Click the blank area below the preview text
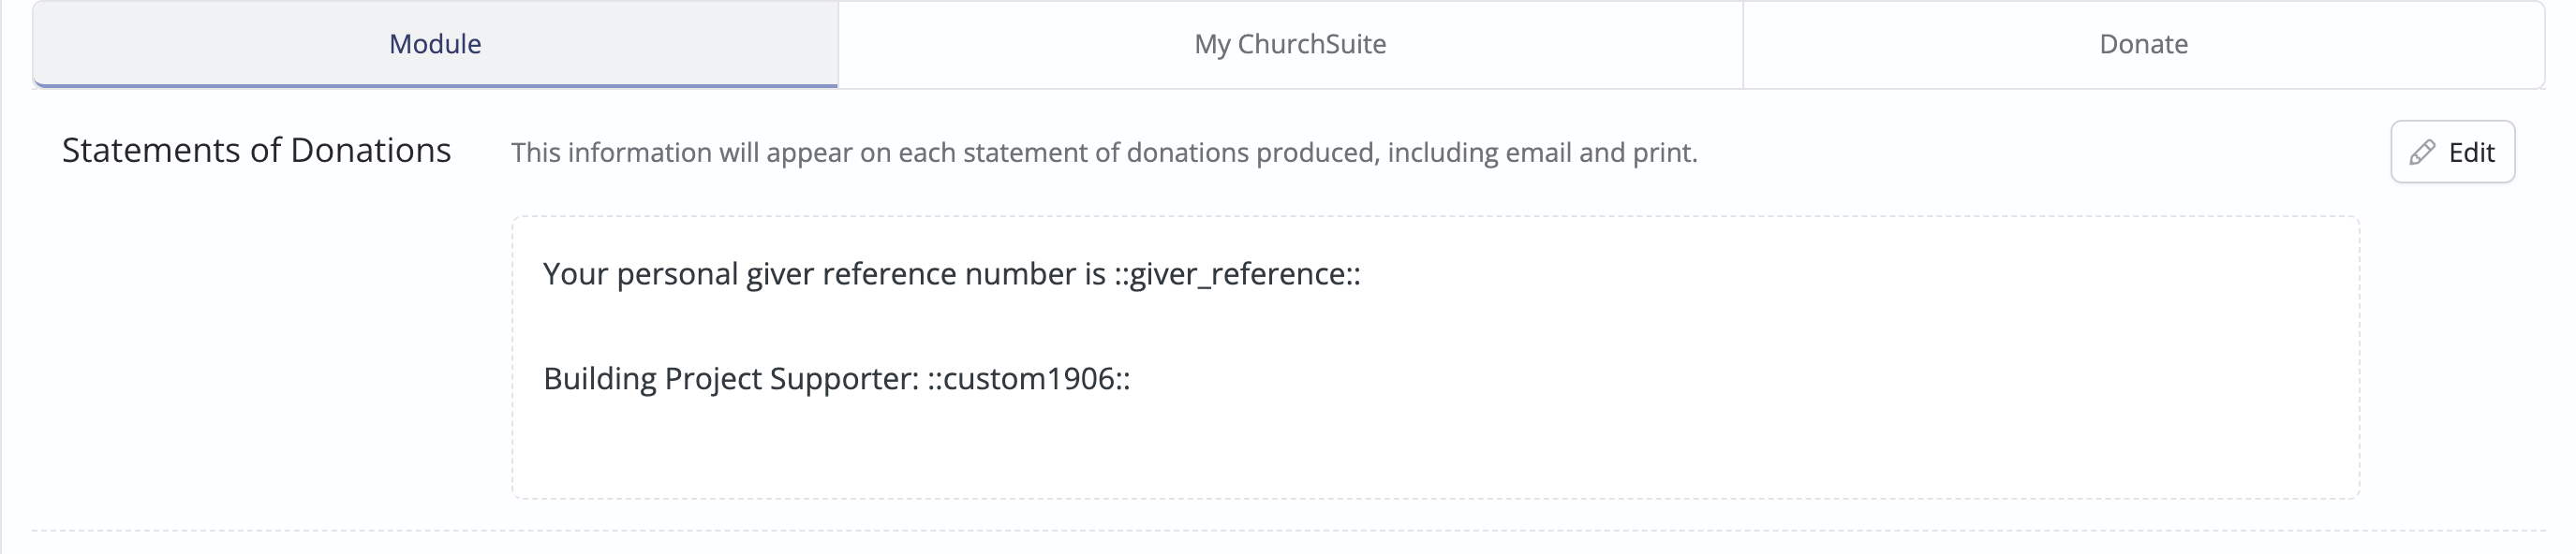The image size is (2576, 554). tap(1436, 449)
